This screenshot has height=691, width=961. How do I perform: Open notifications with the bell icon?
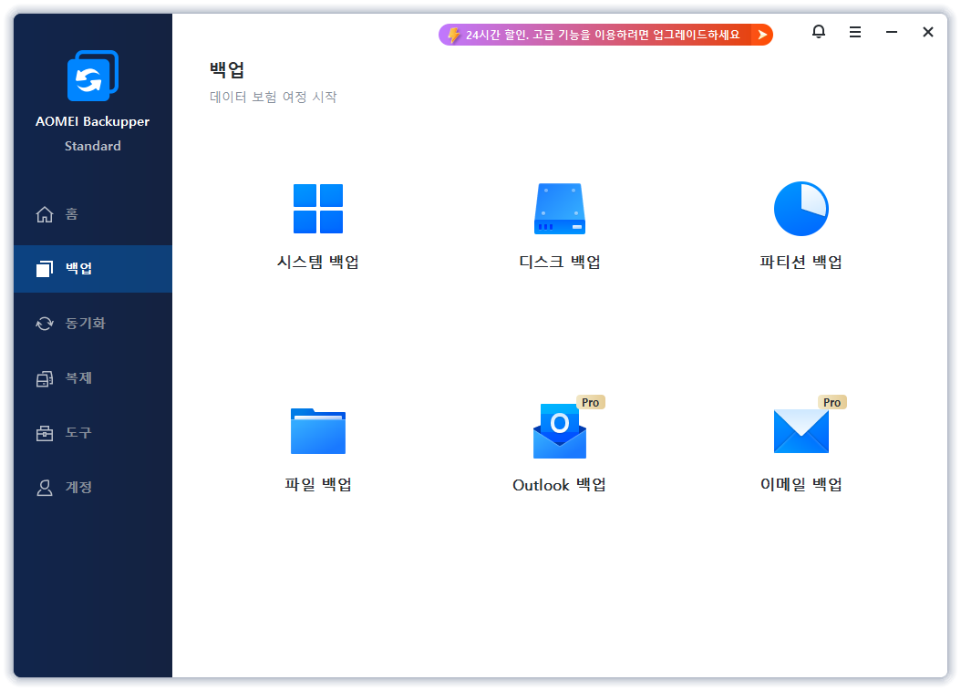click(x=819, y=31)
